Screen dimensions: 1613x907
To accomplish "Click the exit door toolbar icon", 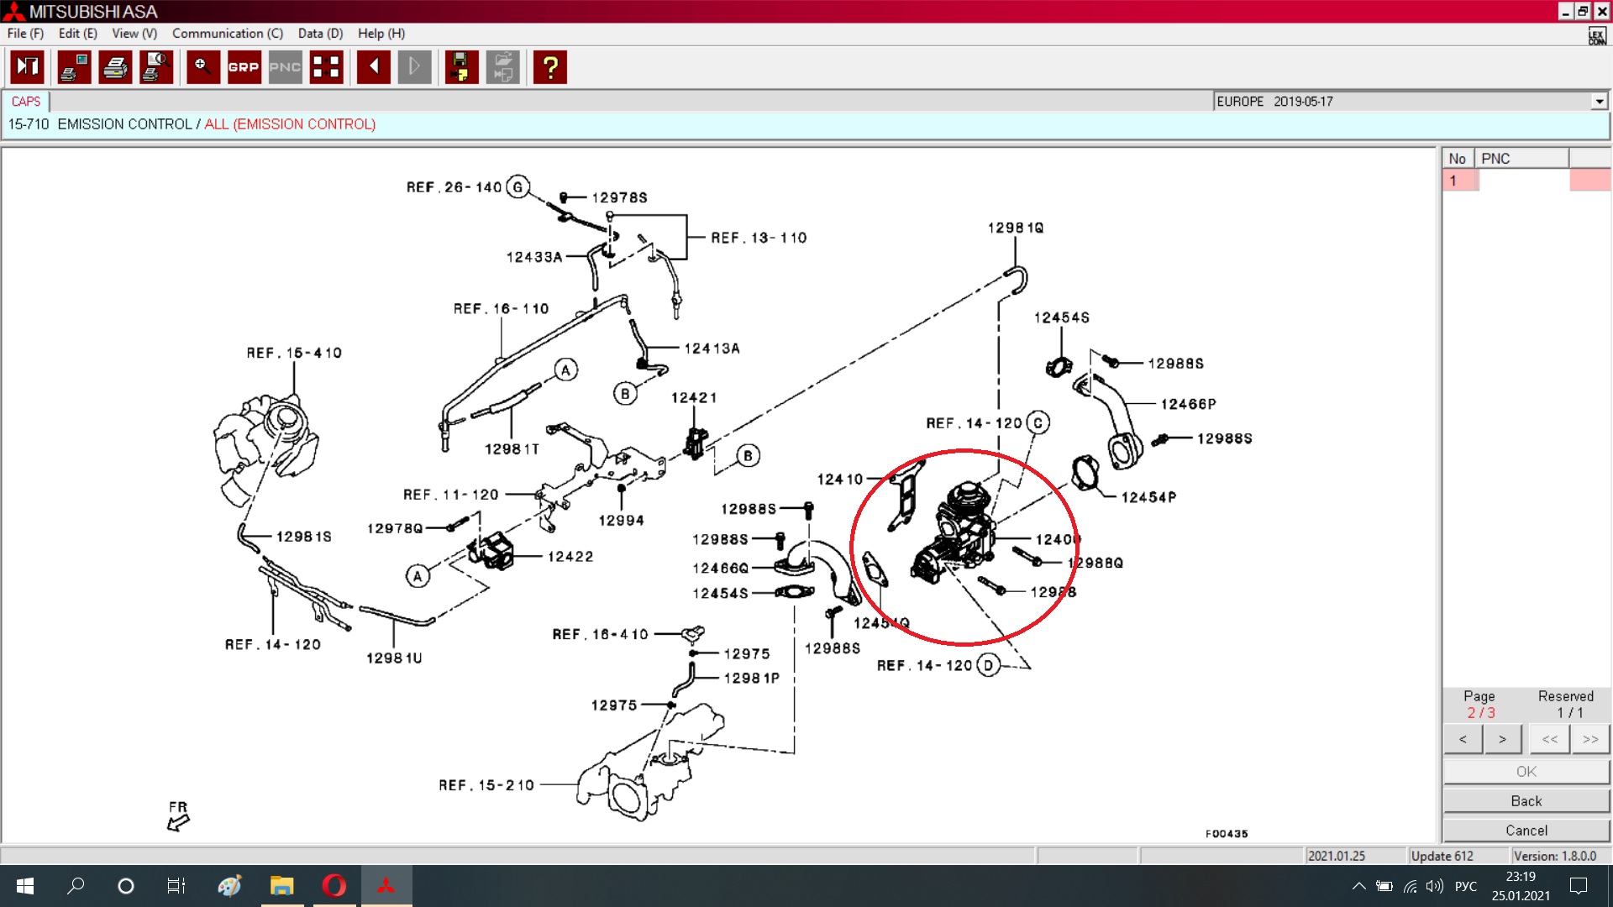I will [x=27, y=67].
